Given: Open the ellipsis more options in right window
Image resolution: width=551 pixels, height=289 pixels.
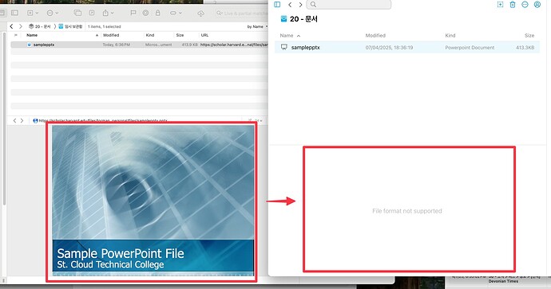Looking at the screenshot, I should (525, 5).
